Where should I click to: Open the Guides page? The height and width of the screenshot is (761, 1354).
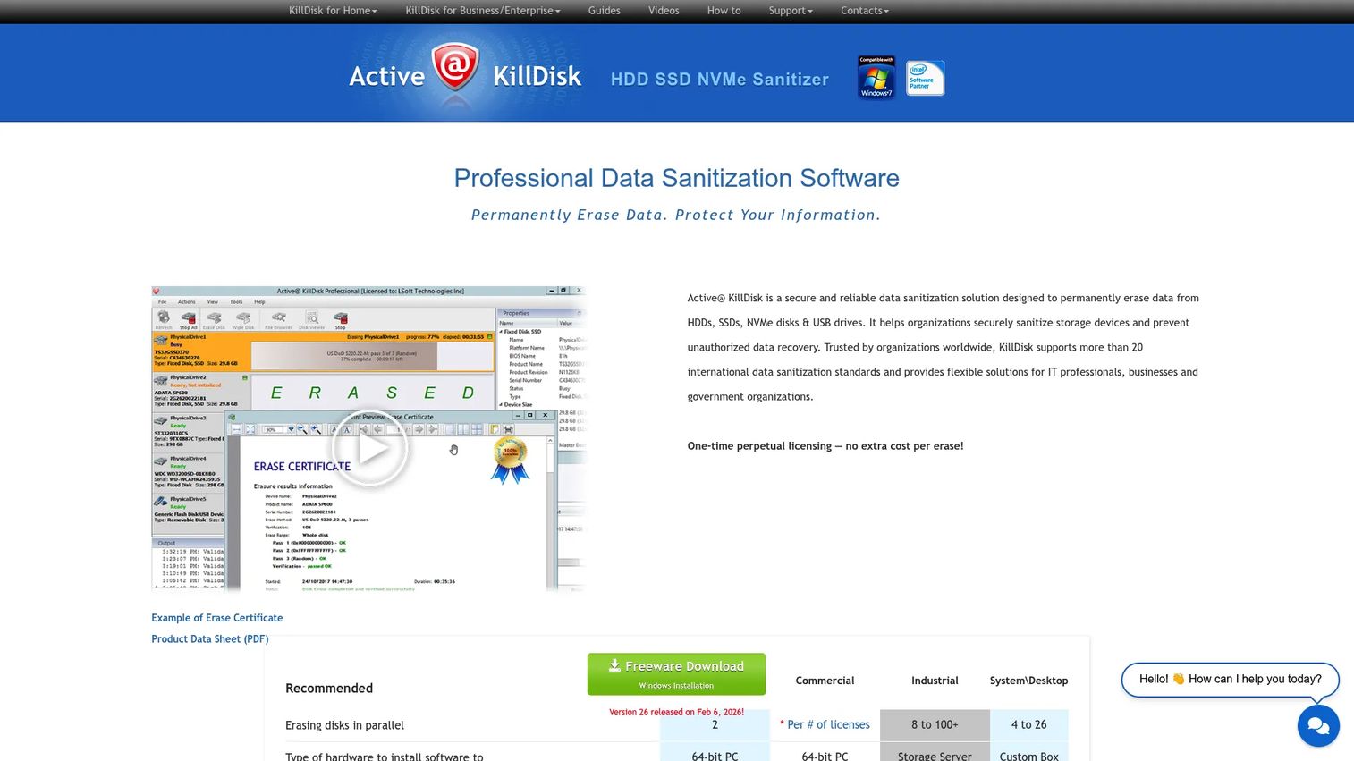pyautogui.click(x=605, y=11)
